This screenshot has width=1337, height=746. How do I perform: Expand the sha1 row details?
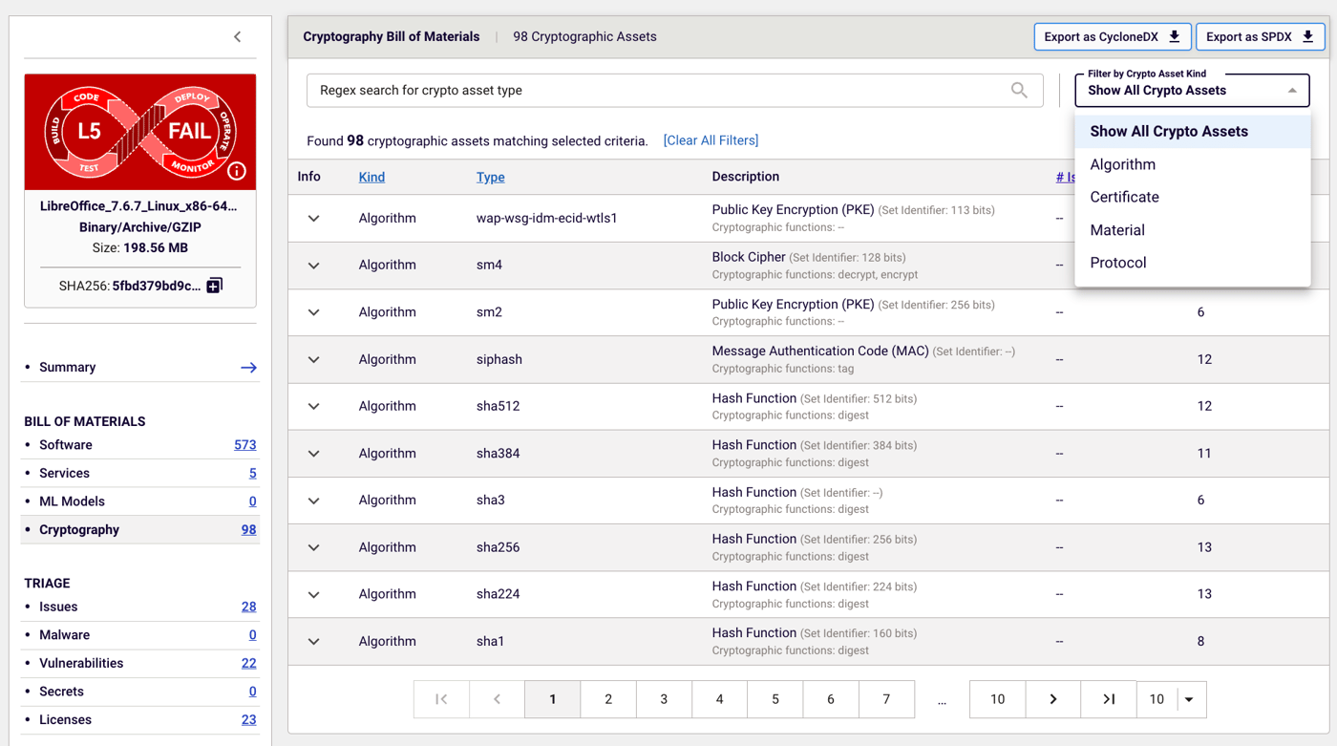[313, 642]
